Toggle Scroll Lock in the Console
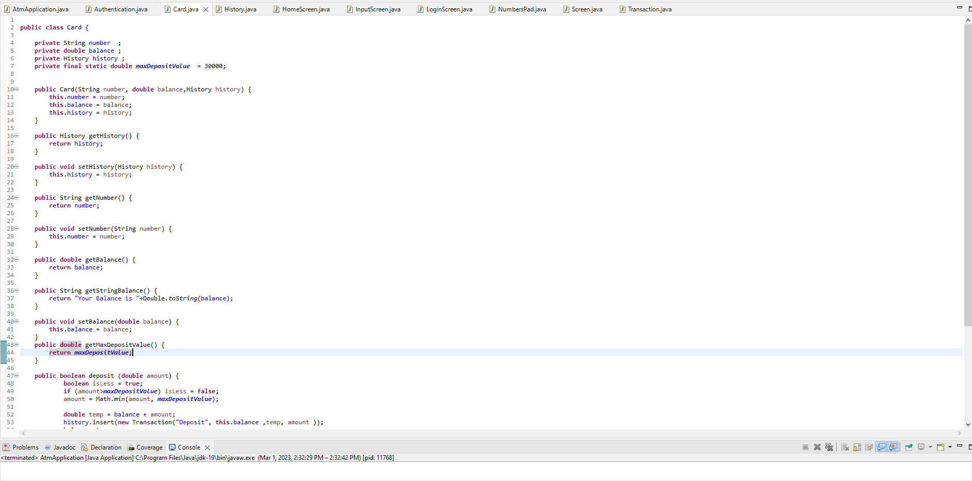 click(857, 447)
